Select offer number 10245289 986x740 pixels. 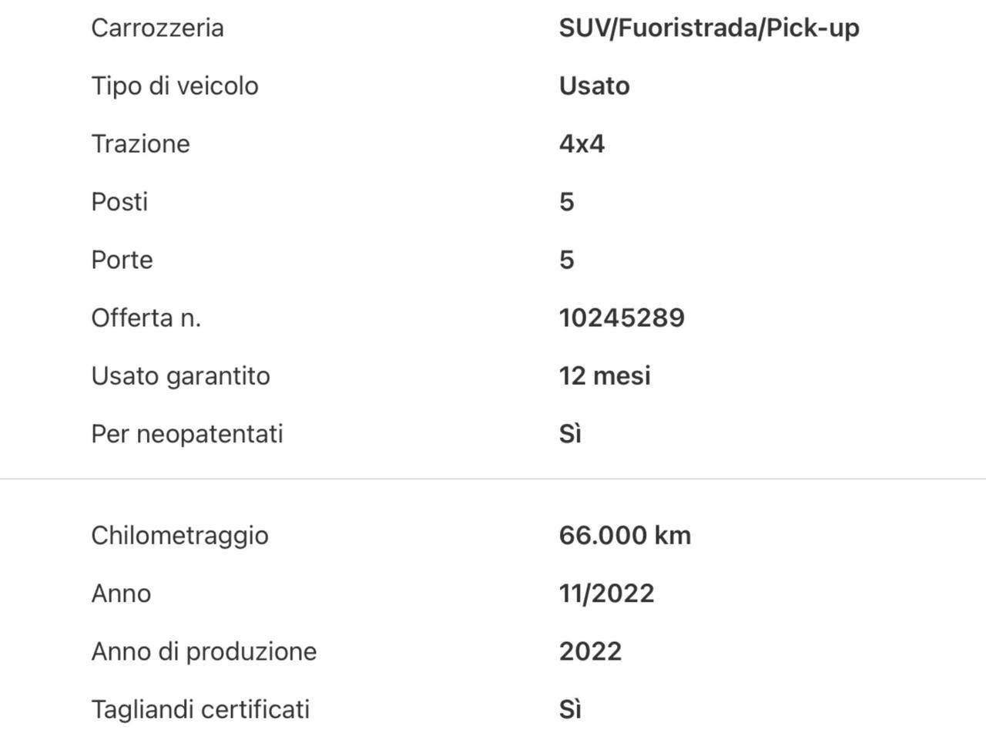point(622,318)
